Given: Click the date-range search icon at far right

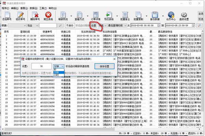Looking at the screenshot, I should [199, 26].
